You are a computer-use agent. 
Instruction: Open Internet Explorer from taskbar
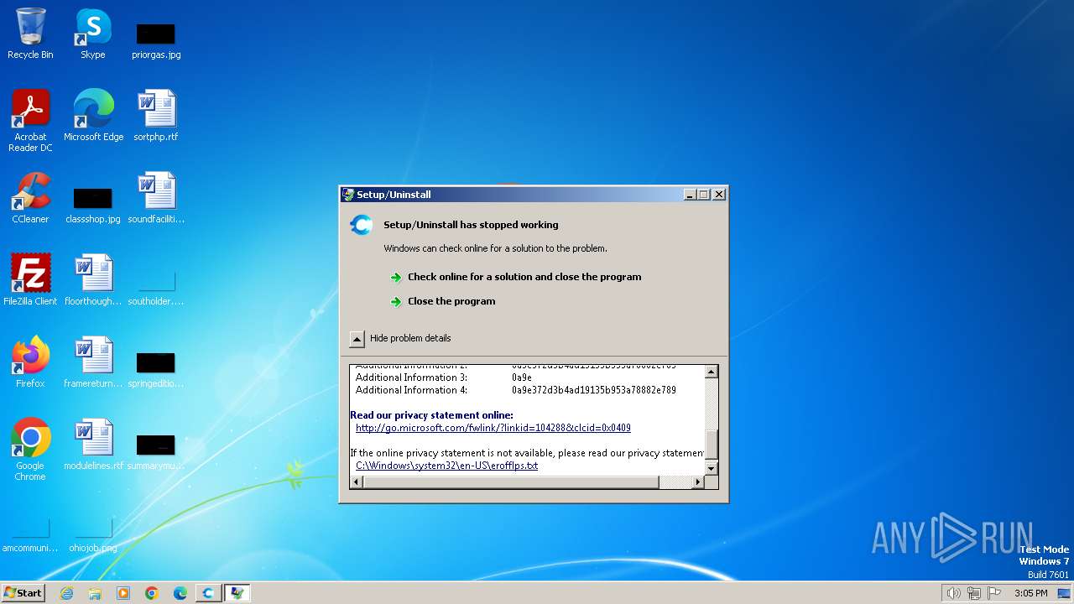[66, 593]
